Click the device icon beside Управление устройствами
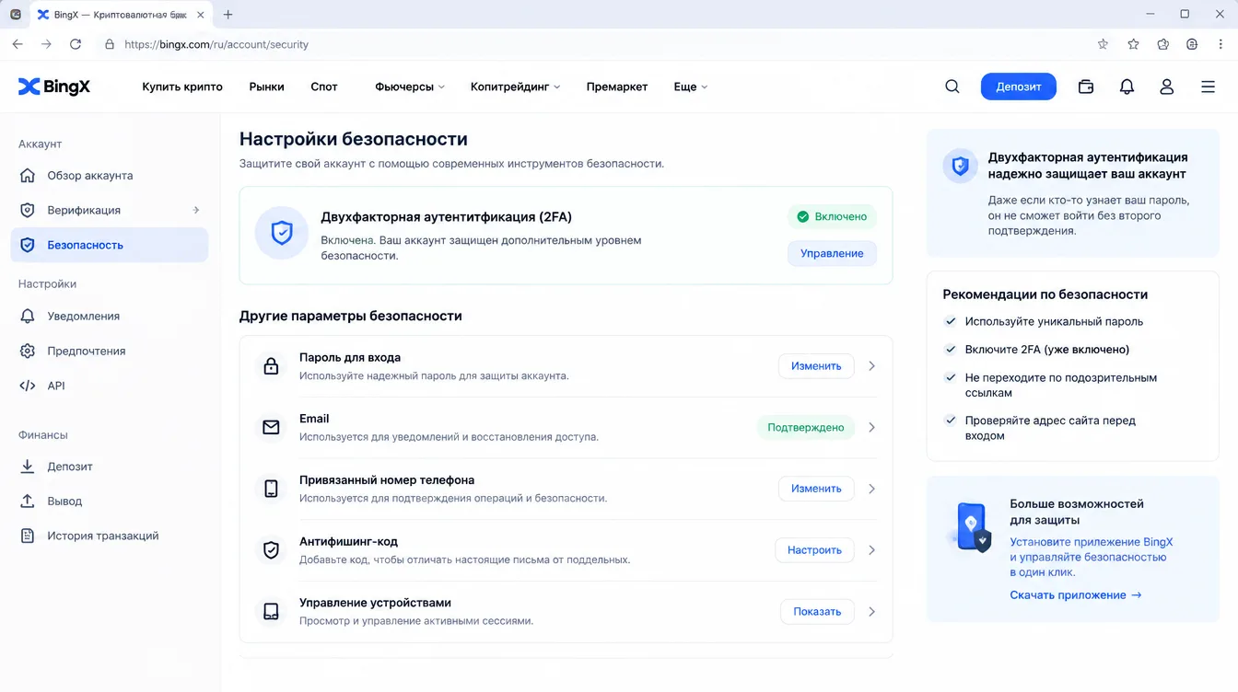Image resolution: width=1238 pixels, height=692 pixels. tap(271, 611)
